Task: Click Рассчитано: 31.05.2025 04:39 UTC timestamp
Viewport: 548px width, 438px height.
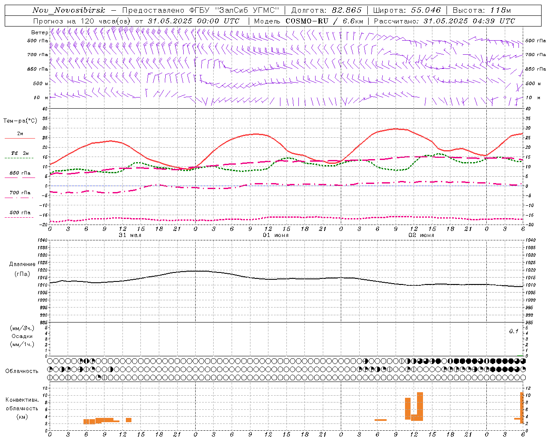Action: [x=444, y=21]
